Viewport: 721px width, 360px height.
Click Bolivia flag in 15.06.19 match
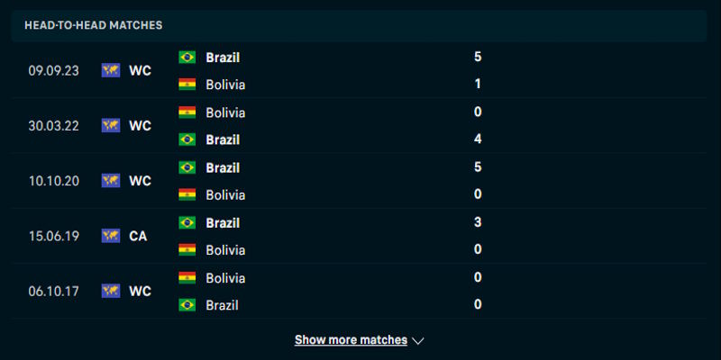point(187,249)
